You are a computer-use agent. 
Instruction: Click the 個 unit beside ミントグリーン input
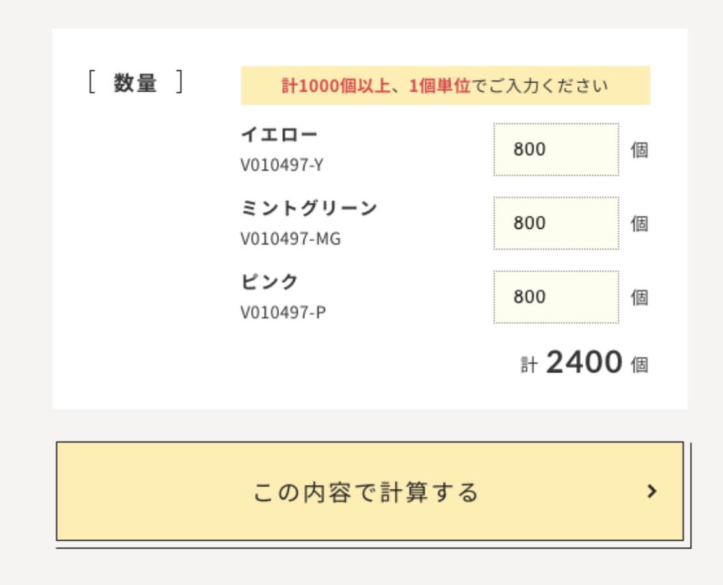[640, 224]
